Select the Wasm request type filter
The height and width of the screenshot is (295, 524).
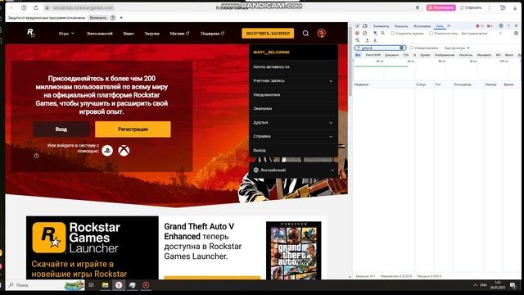coord(509,55)
